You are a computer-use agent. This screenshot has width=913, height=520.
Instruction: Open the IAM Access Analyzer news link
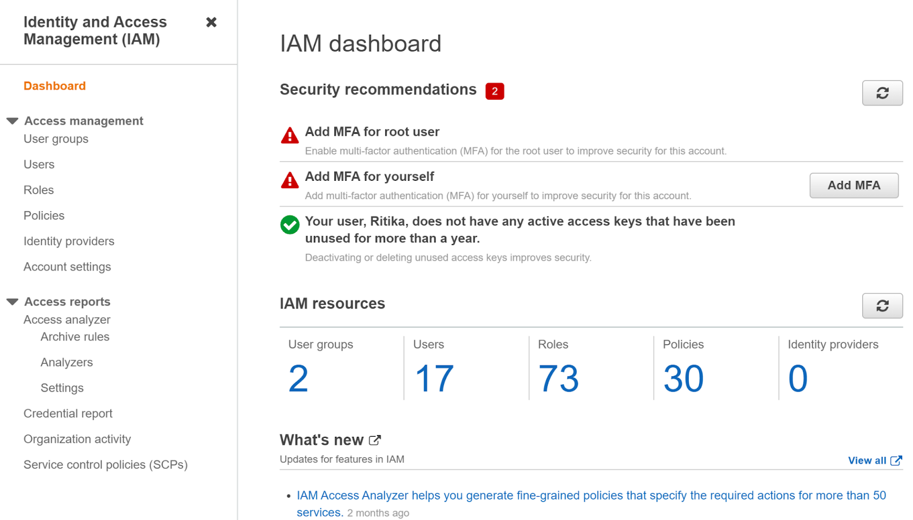(x=591, y=495)
